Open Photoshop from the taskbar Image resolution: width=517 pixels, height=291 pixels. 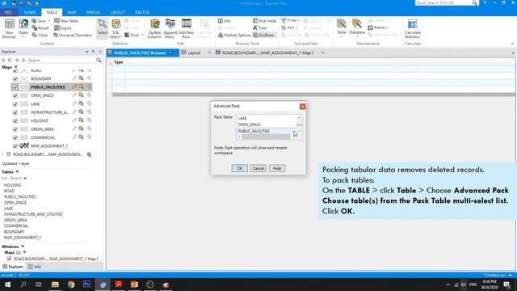coord(86,285)
